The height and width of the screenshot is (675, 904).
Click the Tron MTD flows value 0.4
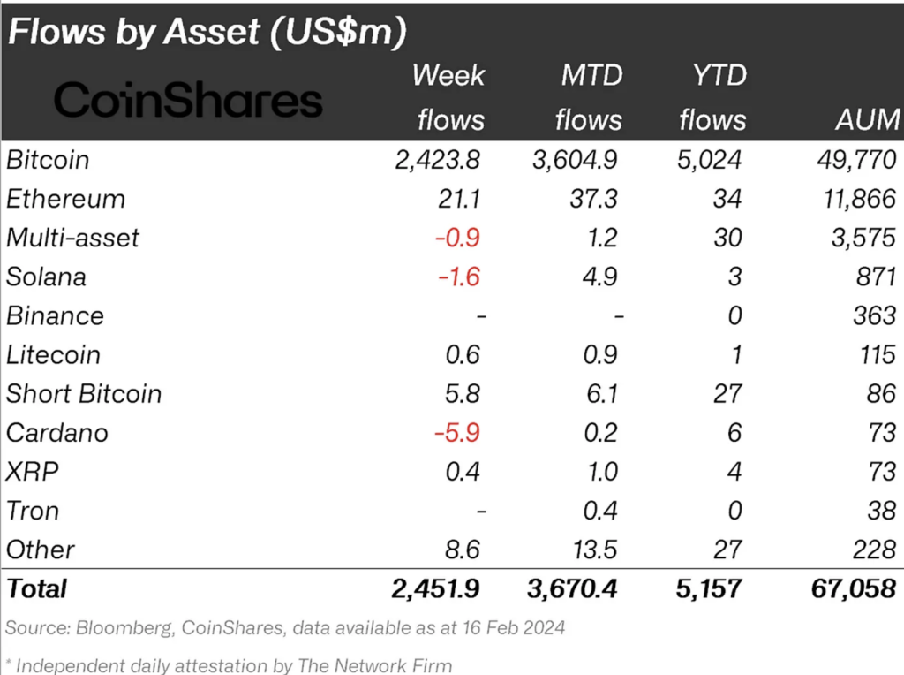coord(601,511)
